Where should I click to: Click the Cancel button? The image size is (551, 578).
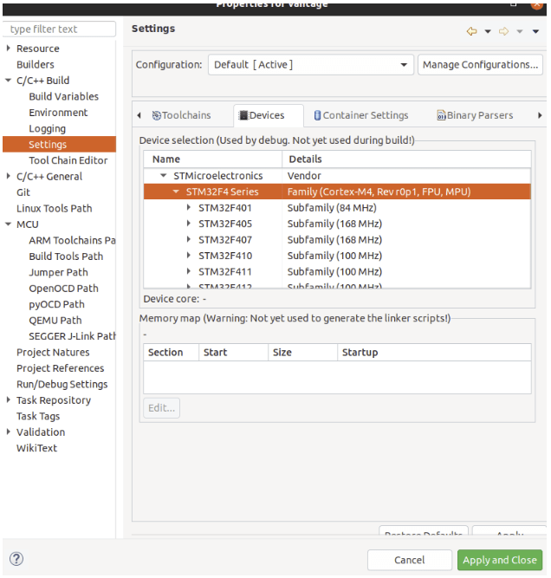coord(409,560)
